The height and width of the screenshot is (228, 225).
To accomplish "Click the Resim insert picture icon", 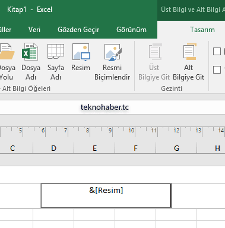I will pyautogui.click(x=81, y=58).
